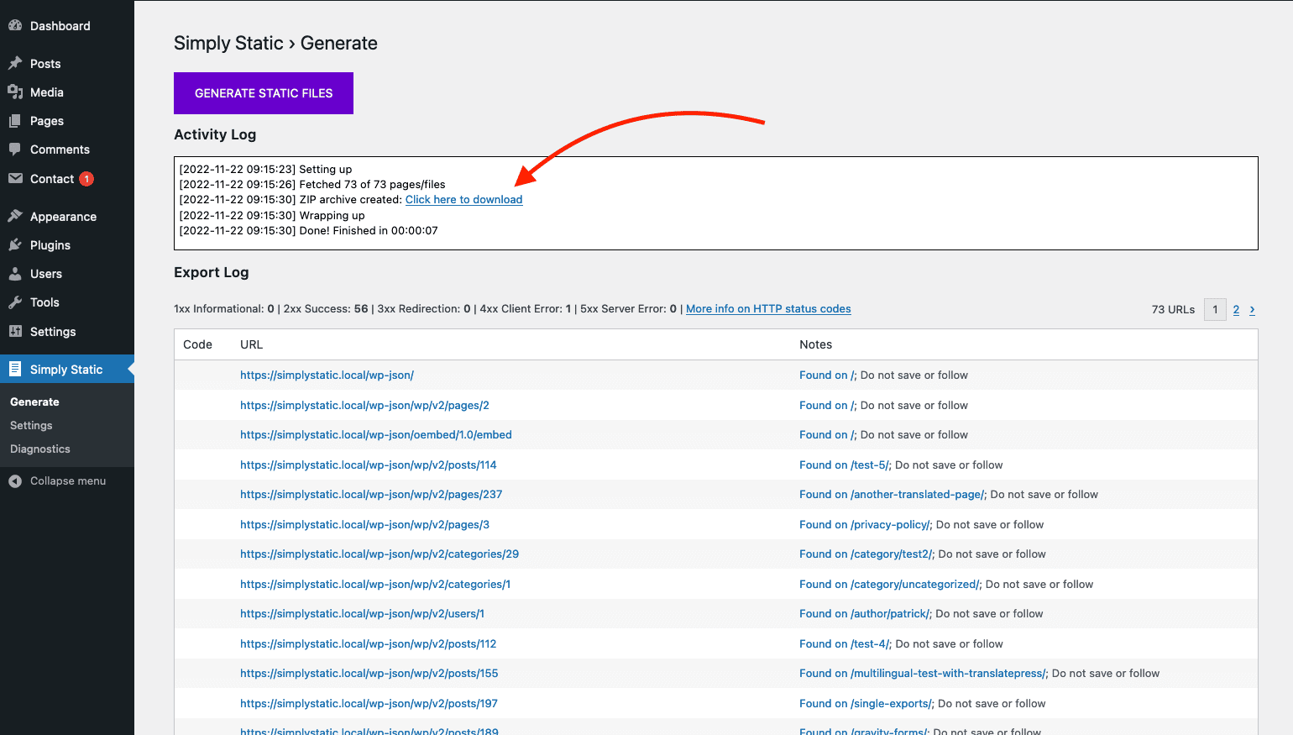Select the Simply Static menu item
This screenshot has width=1293, height=735.
click(67, 370)
